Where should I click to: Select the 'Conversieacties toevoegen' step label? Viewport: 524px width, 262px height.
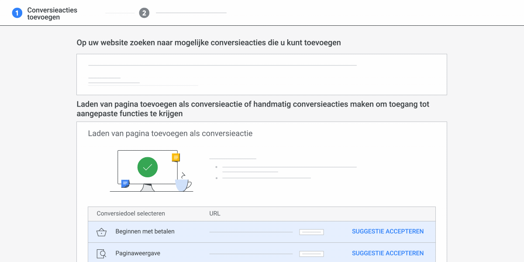tap(52, 14)
